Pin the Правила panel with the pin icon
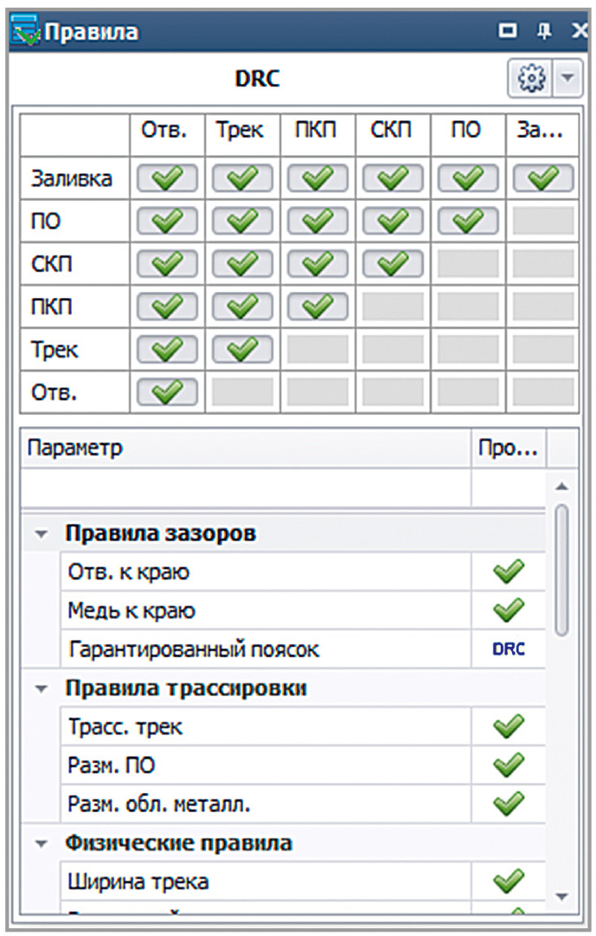 tap(544, 32)
